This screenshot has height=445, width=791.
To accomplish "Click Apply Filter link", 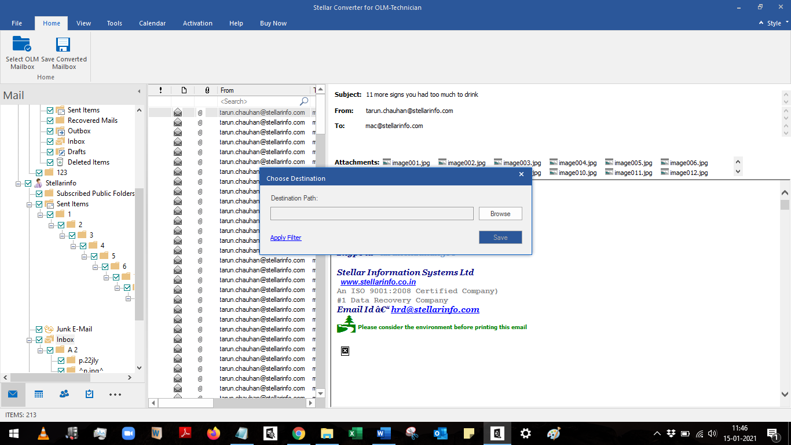I will [286, 238].
